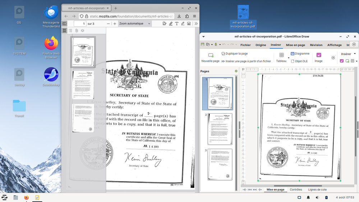The width and height of the screenshot is (359, 202).
Task: Open the Zoom automatique dropdown
Action: 134,24
